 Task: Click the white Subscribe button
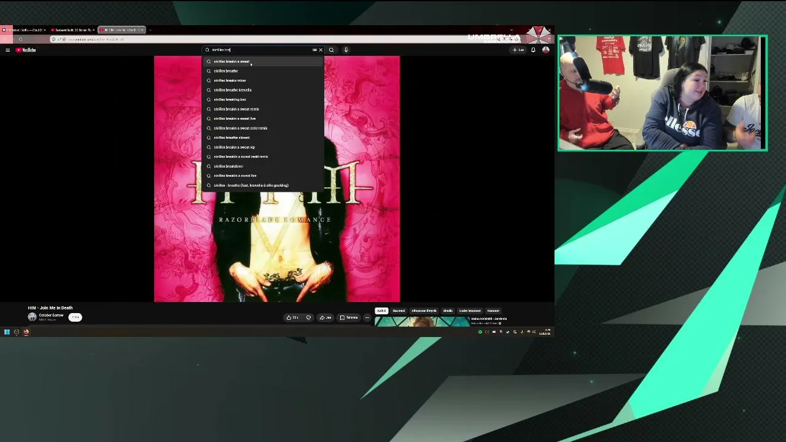[x=75, y=317]
